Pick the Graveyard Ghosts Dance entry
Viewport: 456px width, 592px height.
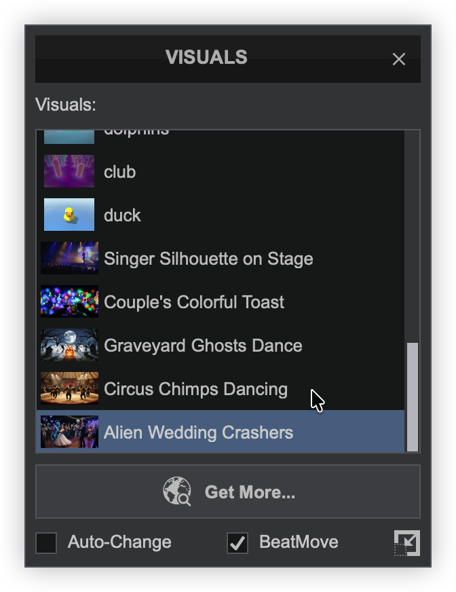203,346
